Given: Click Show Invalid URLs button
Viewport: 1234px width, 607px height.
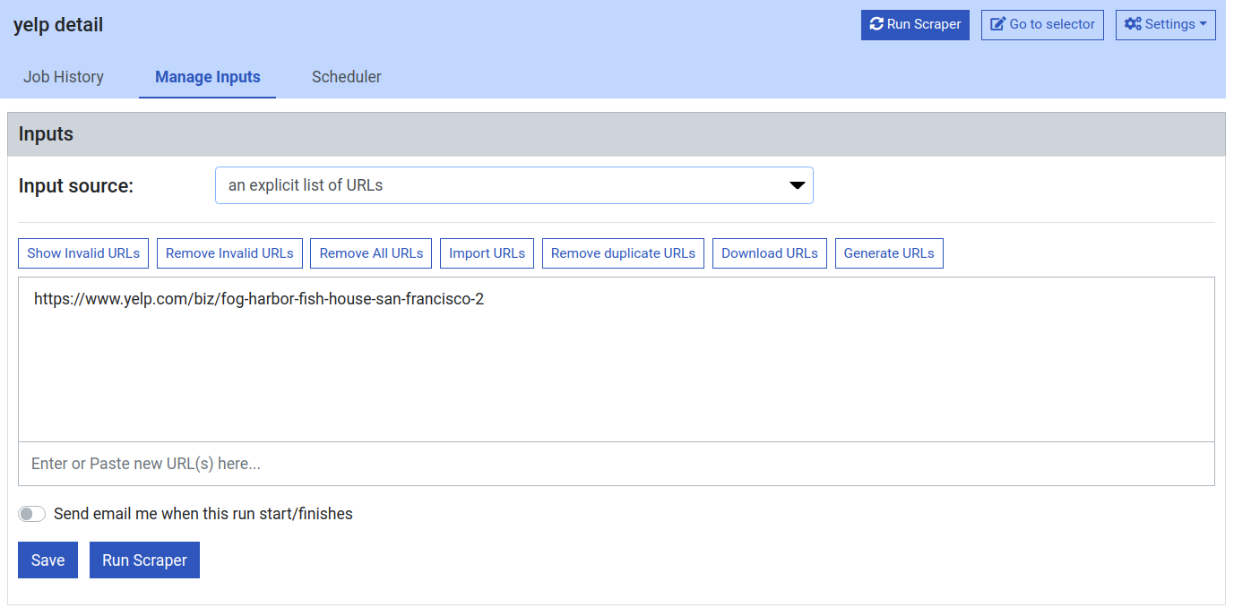Looking at the screenshot, I should point(83,253).
